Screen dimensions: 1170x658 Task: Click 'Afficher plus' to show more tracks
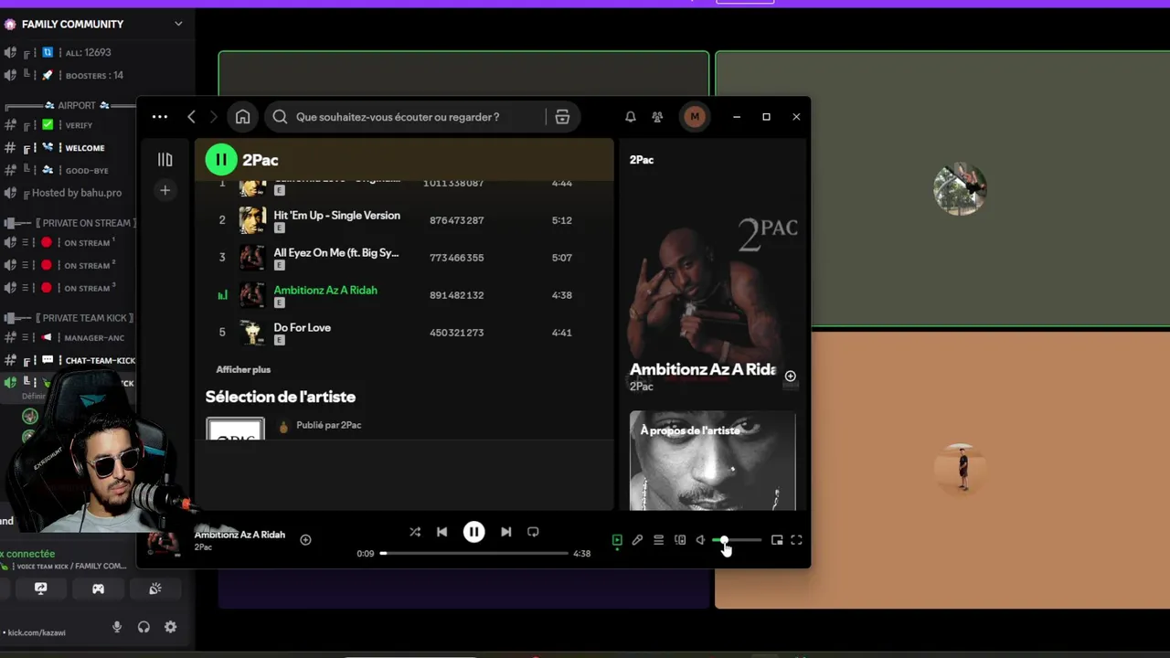(243, 370)
